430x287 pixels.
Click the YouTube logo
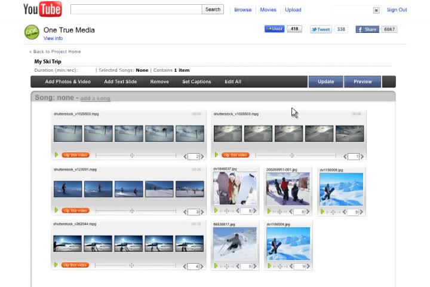coord(42,10)
